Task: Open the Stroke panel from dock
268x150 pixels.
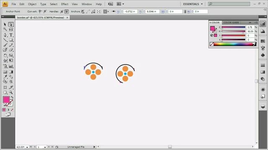Action: click(263, 65)
